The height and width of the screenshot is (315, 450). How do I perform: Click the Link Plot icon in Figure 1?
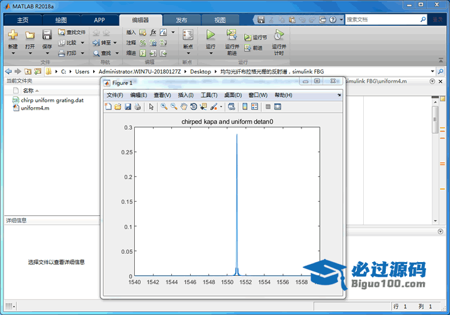click(x=232, y=107)
